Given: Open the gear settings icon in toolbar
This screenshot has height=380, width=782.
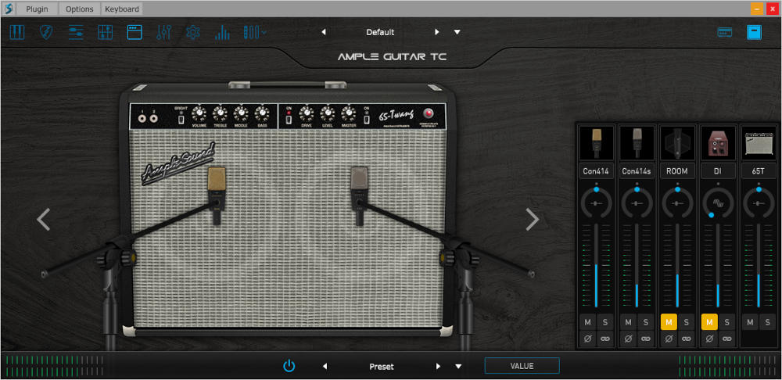Looking at the screenshot, I should pos(193,32).
